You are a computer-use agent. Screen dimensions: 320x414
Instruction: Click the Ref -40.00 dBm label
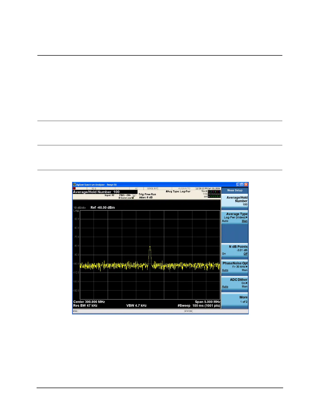tap(103, 208)
